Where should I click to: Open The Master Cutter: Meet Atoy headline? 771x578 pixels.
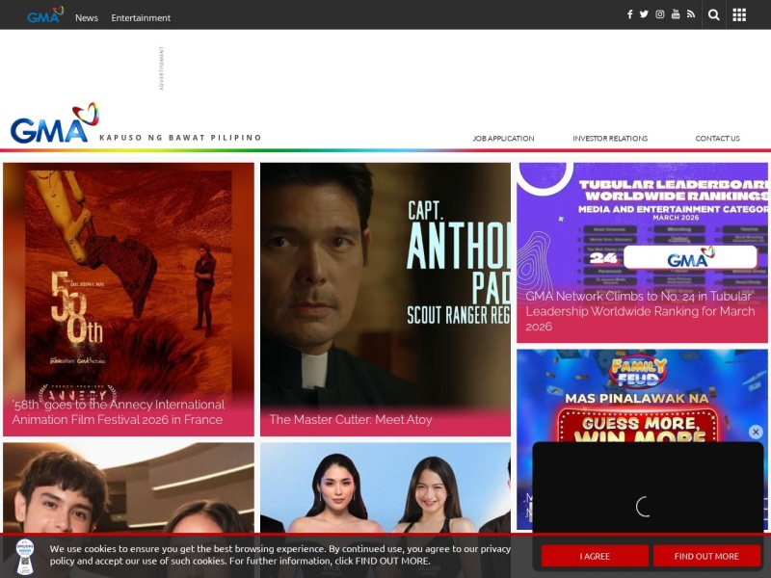click(x=350, y=419)
